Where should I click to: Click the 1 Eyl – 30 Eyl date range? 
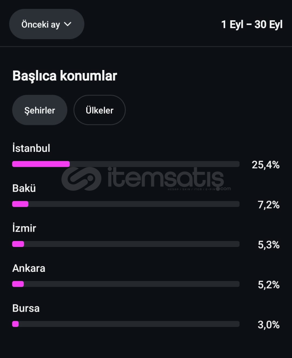click(x=252, y=25)
